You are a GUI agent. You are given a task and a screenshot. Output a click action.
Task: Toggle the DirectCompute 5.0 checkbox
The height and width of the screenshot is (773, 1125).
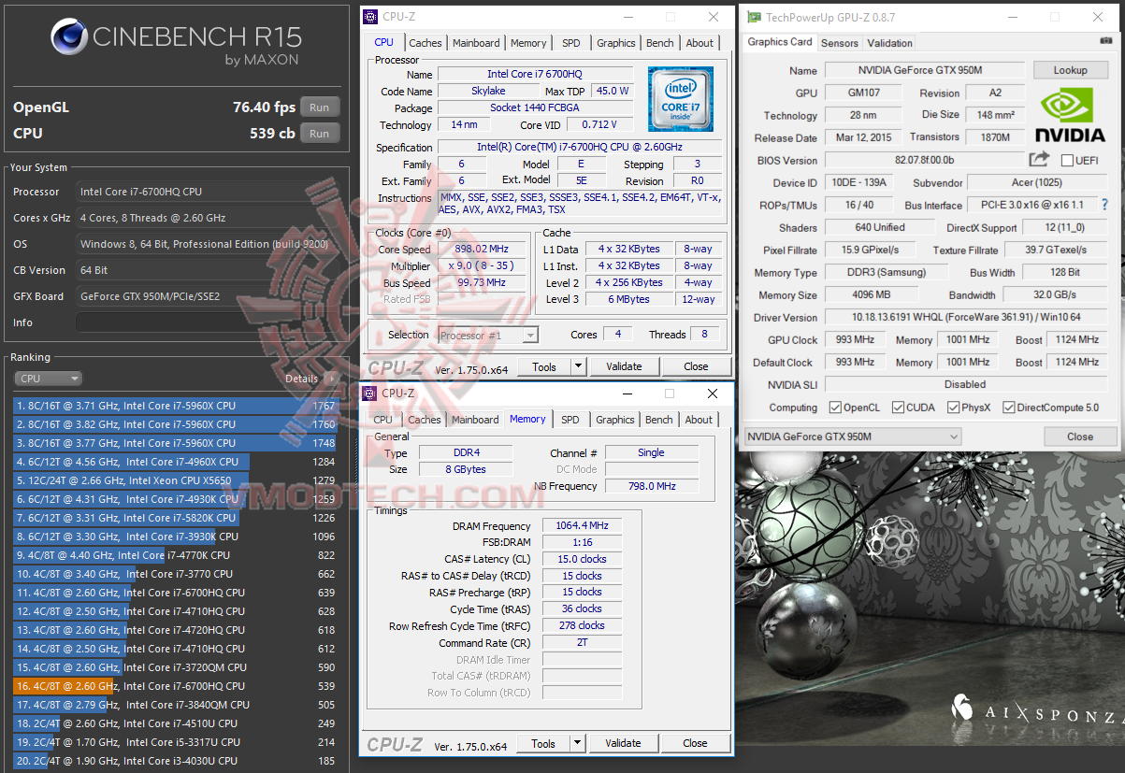click(x=1009, y=408)
